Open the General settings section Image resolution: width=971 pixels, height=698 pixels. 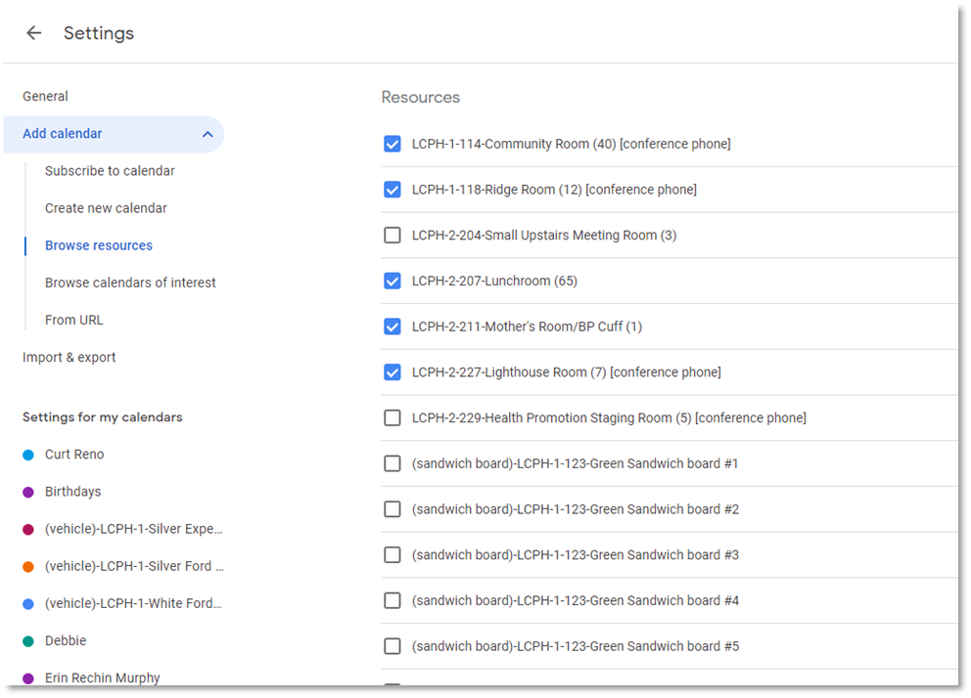(x=46, y=97)
